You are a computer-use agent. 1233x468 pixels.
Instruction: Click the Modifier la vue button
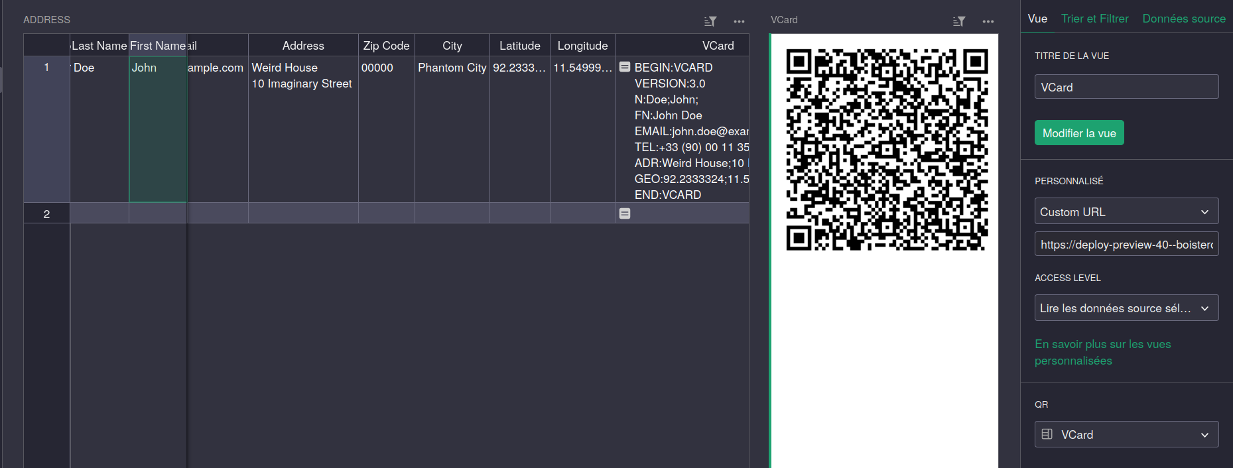[x=1079, y=133]
